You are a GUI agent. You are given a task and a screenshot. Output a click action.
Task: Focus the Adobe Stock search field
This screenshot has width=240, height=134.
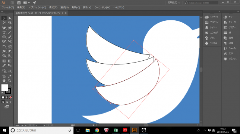[201, 3]
